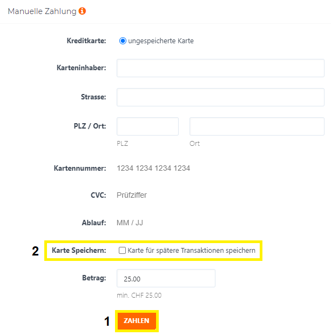Click the Betrag label
Screen dimensions: 331x336
point(94,278)
